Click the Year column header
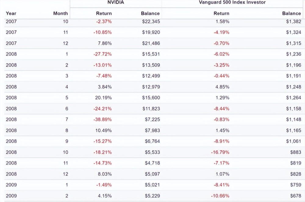The image size is (305, 202). coord(11,13)
